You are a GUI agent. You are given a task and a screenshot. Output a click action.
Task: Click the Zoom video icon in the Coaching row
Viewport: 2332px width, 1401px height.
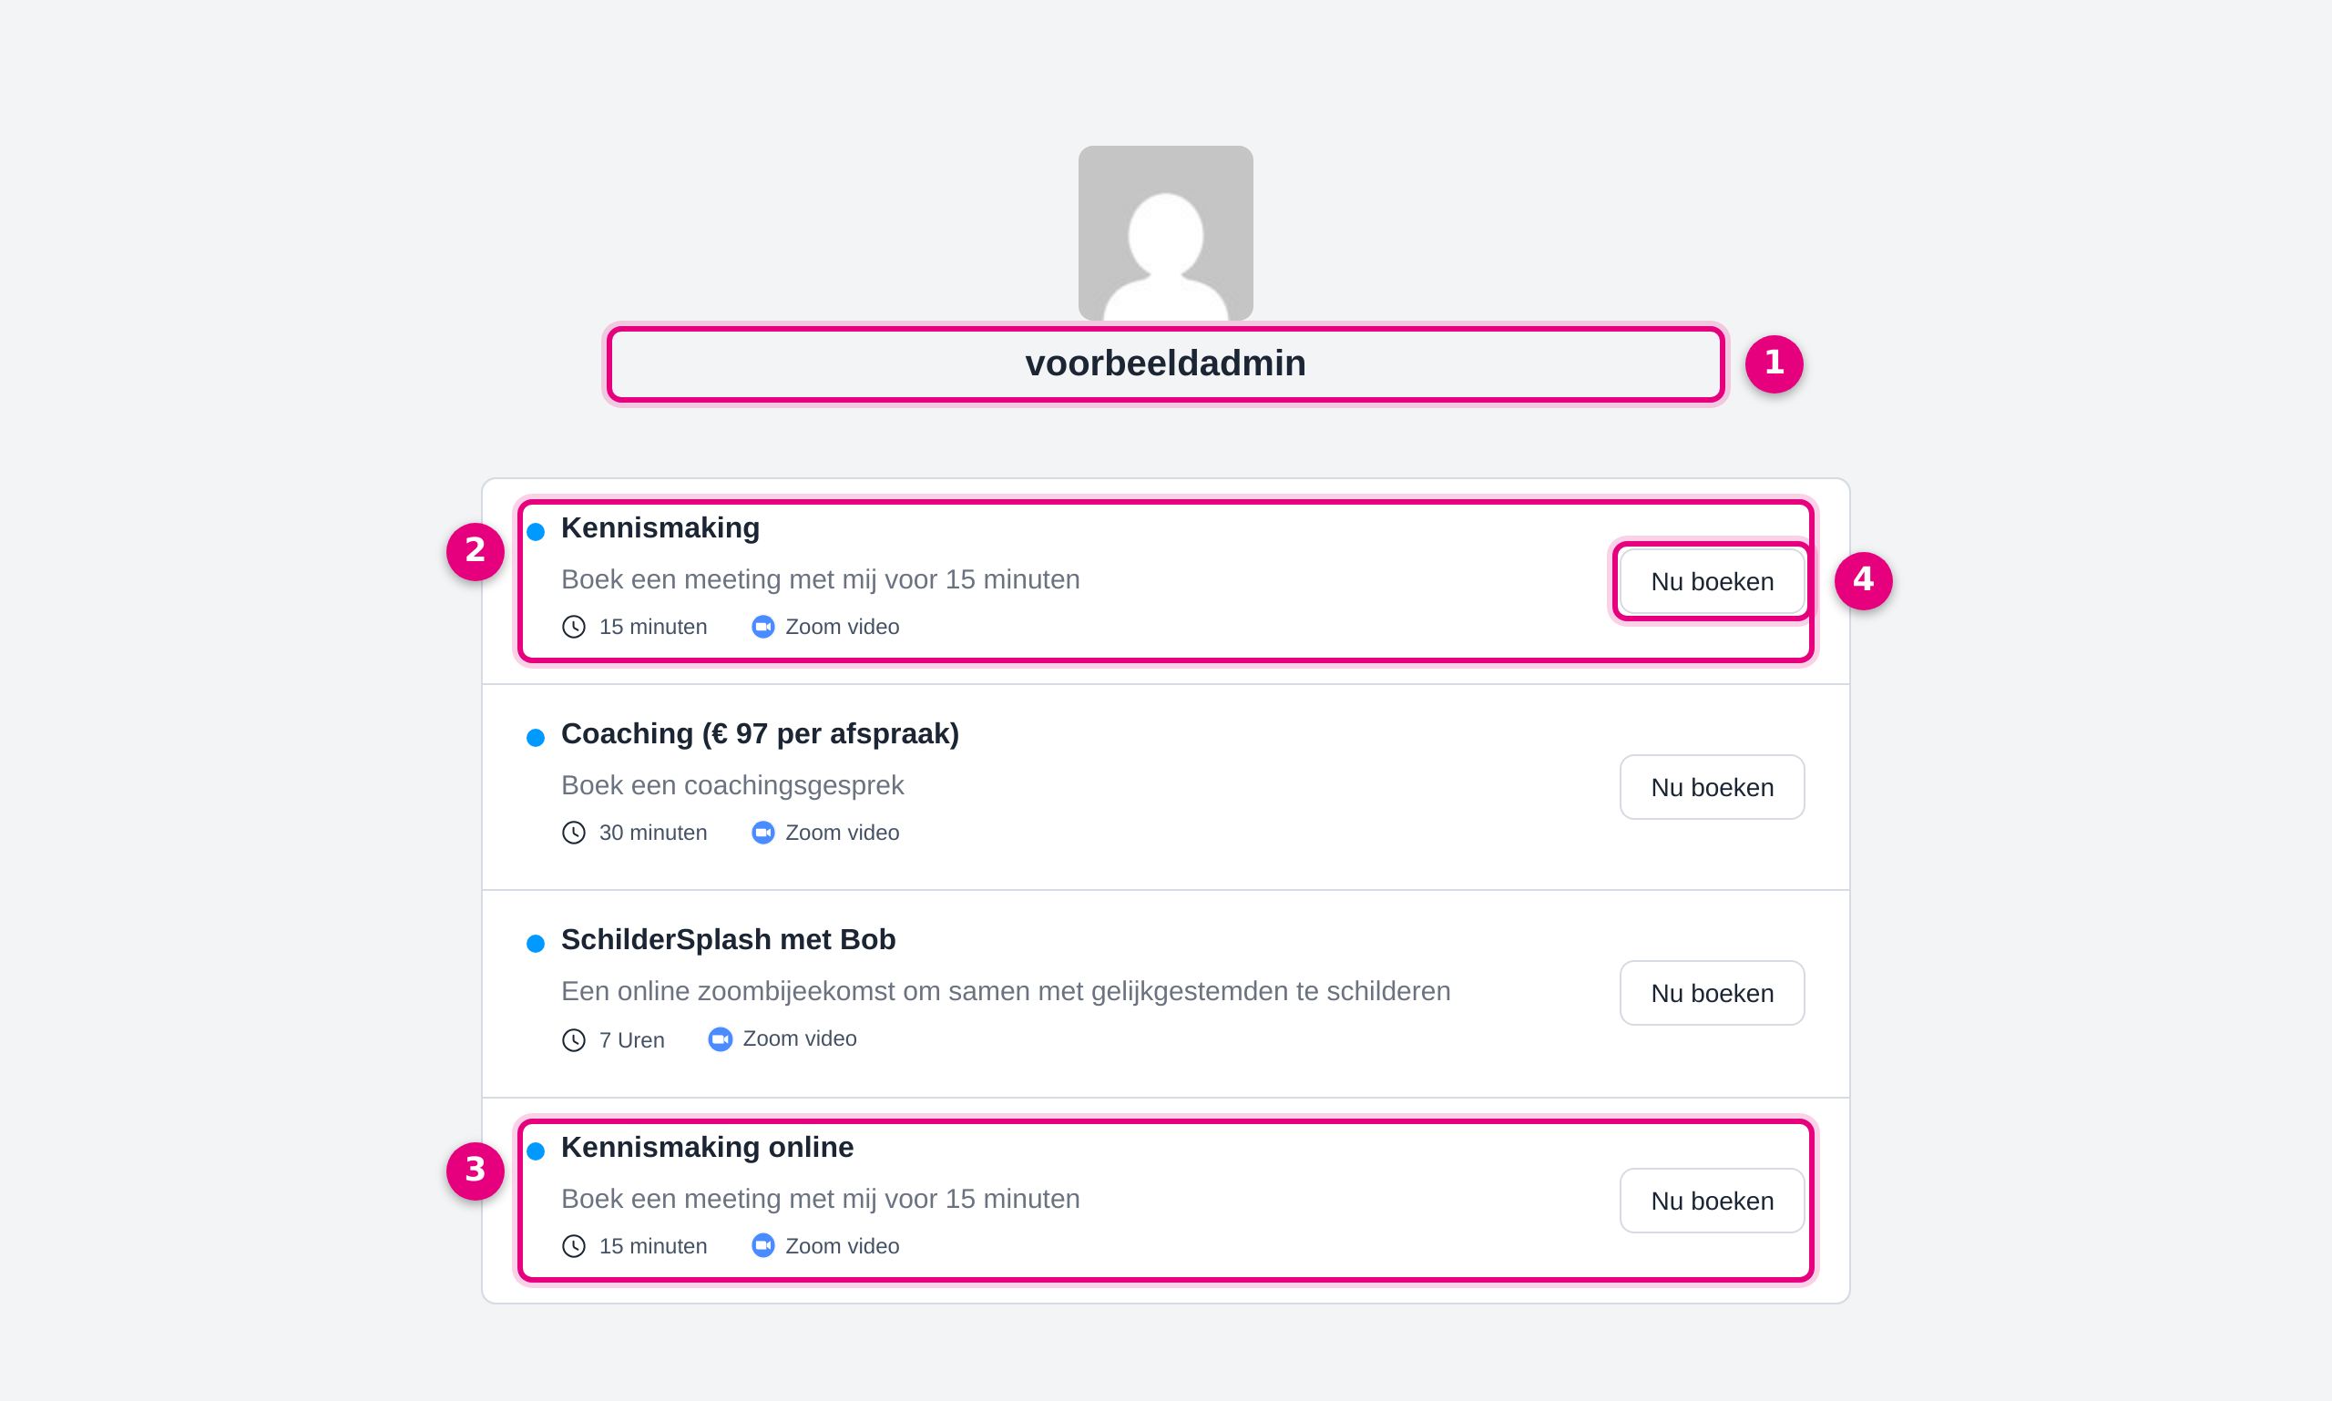(762, 833)
